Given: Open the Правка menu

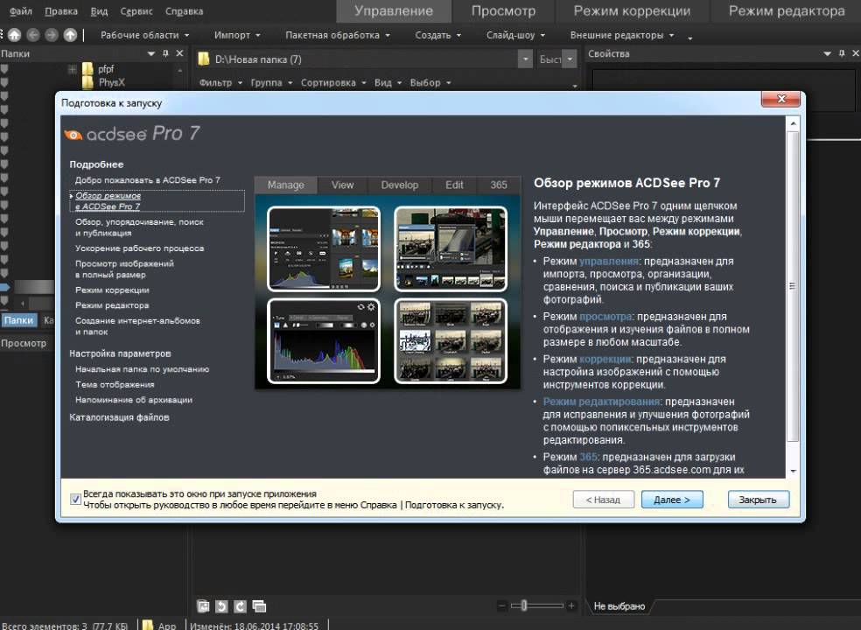Looking at the screenshot, I should click(x=61, y=11).
